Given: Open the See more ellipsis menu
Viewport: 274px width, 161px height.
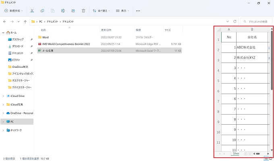Looking at the screenshot, I should [x=138, y=10].
